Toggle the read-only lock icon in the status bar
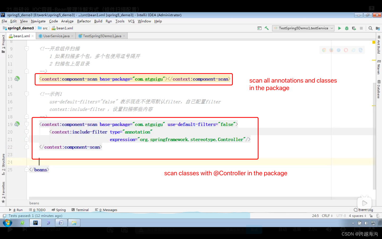 (x=371, y=216)
